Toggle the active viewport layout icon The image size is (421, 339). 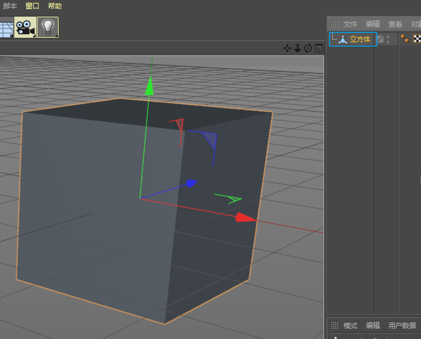point(319,48)
